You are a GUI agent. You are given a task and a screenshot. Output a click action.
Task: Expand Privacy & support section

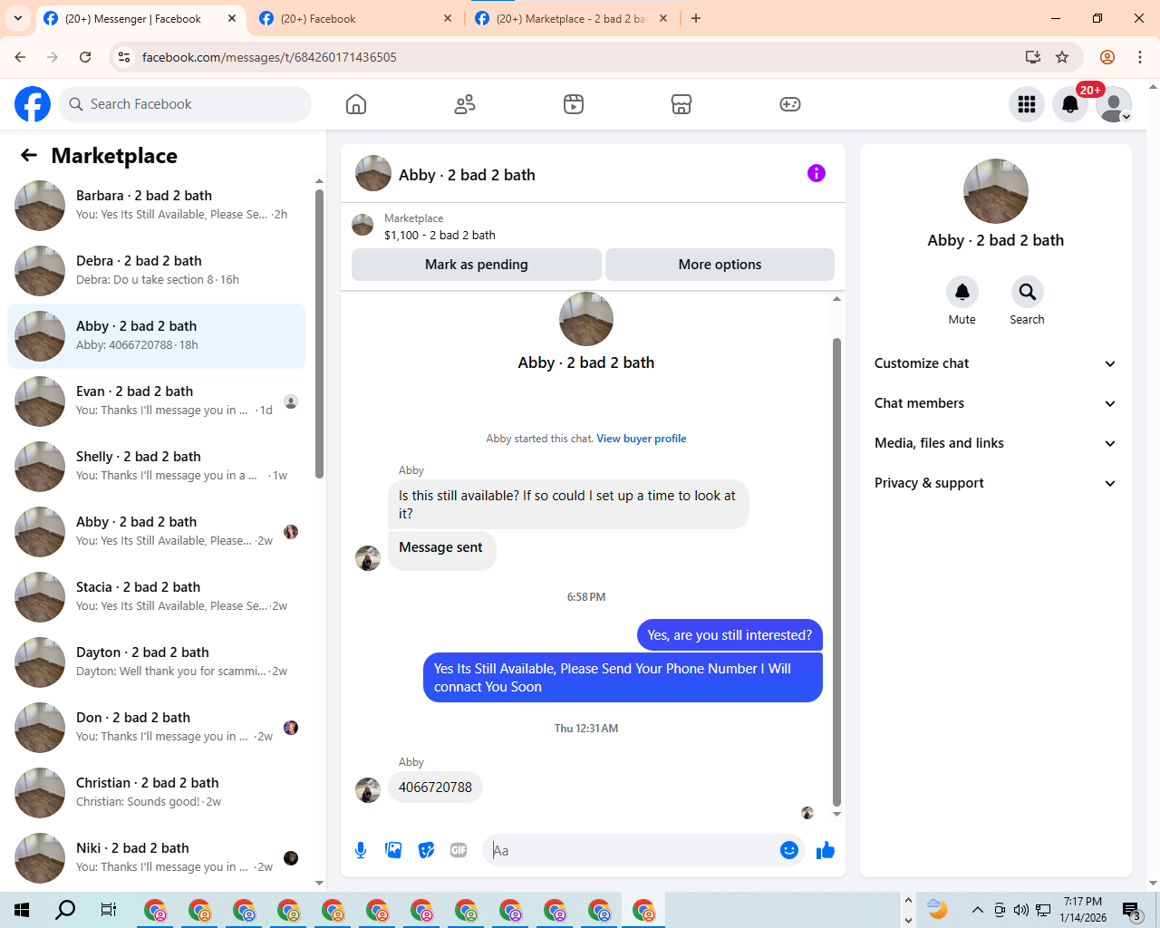pos(995,483)
